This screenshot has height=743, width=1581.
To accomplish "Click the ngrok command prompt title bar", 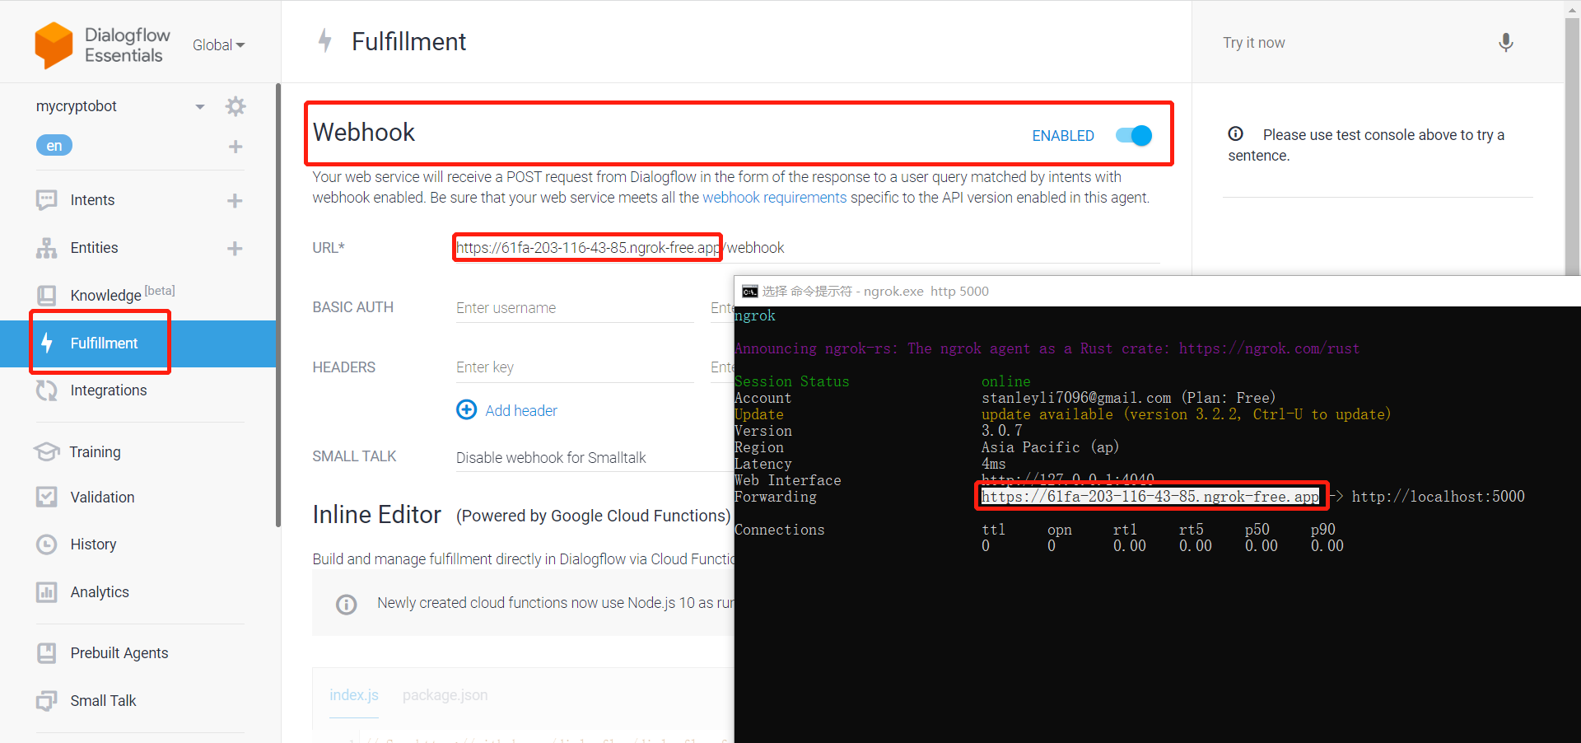I will (x=1158, y=292).
